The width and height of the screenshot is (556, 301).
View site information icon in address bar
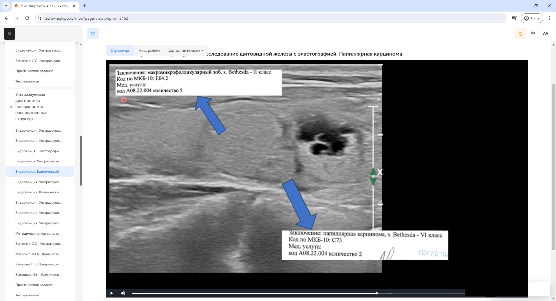(x=40, y=18)
